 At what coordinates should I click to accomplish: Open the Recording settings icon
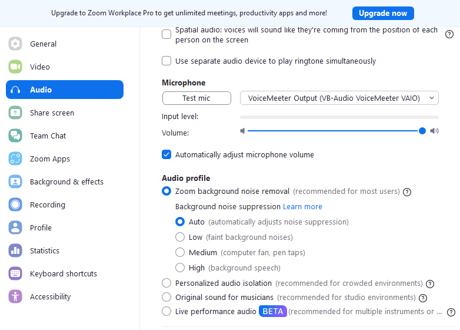coord(15,204)
